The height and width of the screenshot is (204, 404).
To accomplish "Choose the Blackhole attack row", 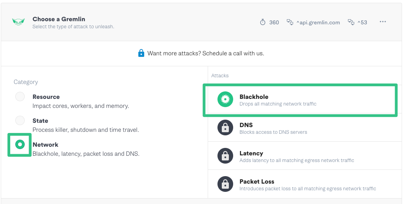I will (x=305, y=99).
